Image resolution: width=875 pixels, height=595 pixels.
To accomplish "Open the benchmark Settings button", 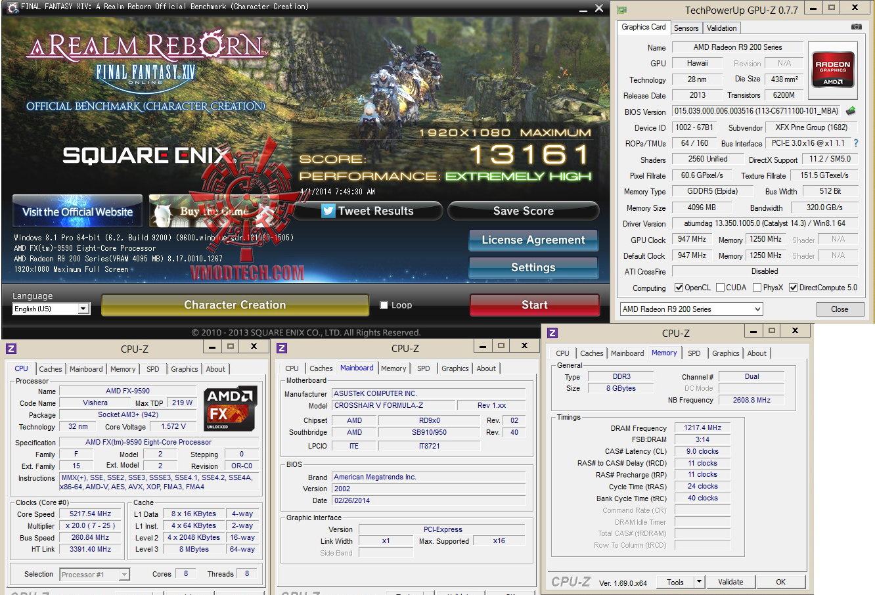I will [533, 268].
